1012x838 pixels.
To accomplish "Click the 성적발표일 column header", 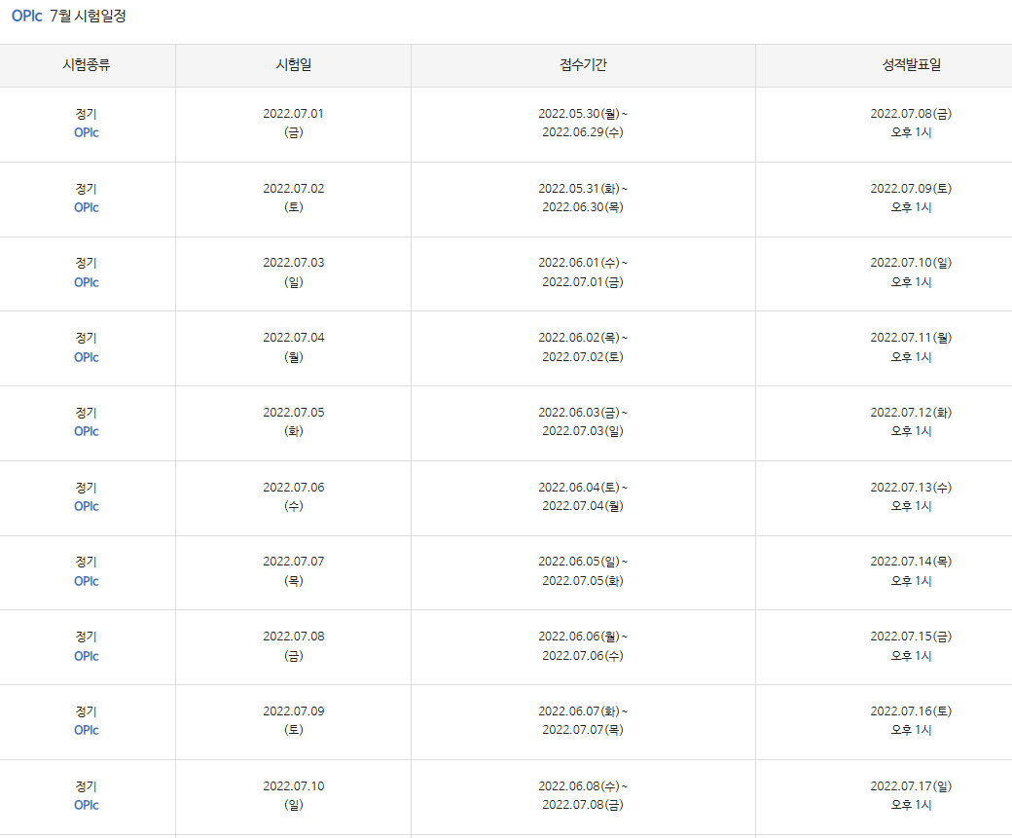I will click(x=912, y=64).
